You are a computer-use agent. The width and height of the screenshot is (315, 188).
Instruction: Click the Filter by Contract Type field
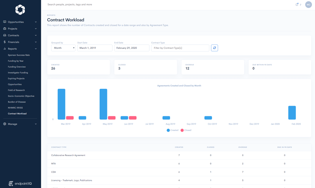pos(180,48)
